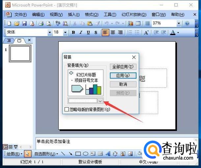Select the Rectangle drawing tool

pos(78,154)
